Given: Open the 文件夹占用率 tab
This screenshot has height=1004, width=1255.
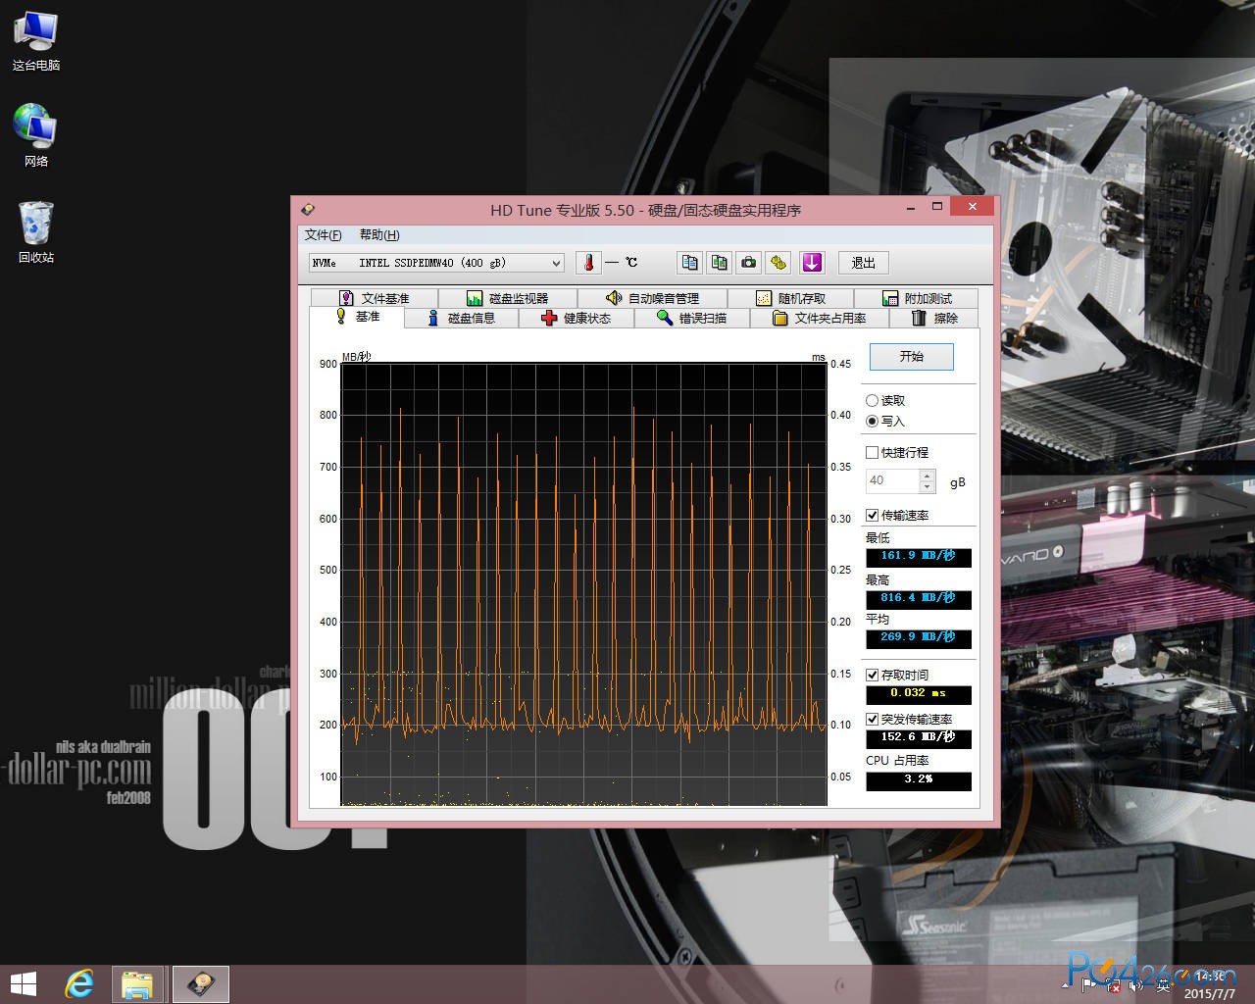Looking at the screenshot, I should click(x=820, y=318).
